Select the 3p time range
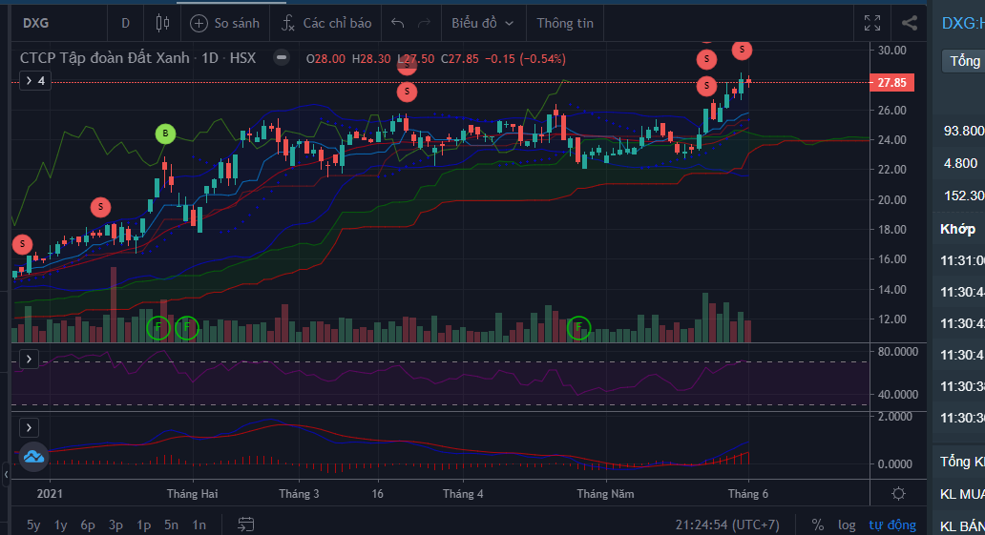This screenshot has height=535, width=985. pos(115,525)
